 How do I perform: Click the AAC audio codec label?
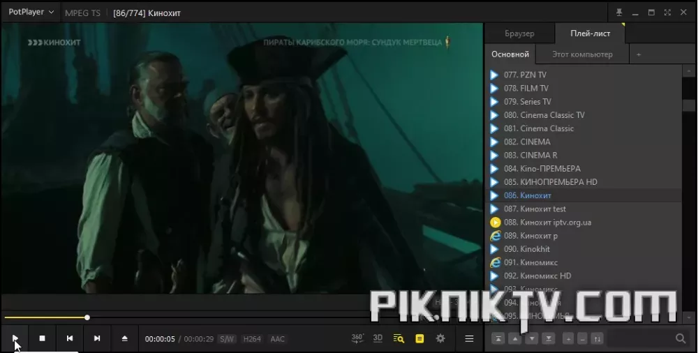coord(277,339)
